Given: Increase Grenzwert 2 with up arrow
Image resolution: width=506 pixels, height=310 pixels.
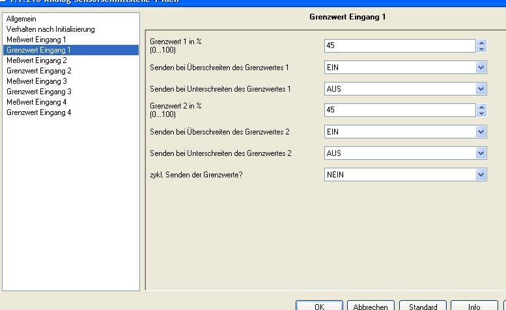Looking at the screenshot, I should 481,107.
